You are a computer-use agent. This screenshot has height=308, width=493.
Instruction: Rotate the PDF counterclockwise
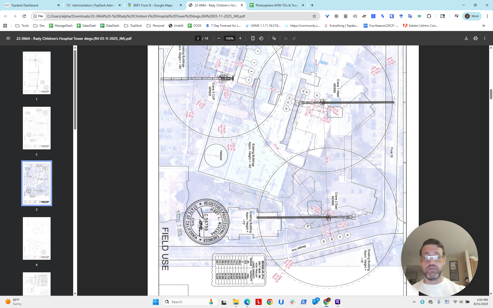click(261, 38)
